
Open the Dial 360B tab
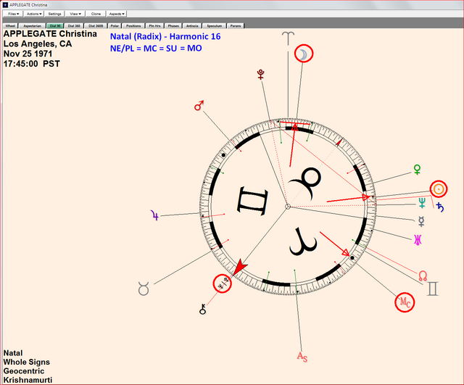[x=96, y=26]
